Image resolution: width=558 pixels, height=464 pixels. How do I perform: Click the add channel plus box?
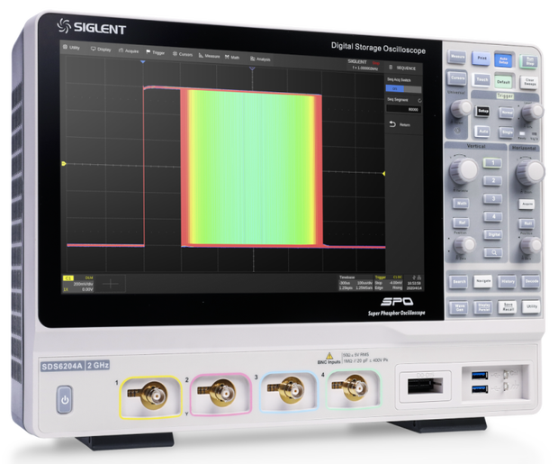111,284
